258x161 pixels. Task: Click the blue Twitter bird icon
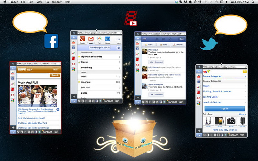pos(208,44)
